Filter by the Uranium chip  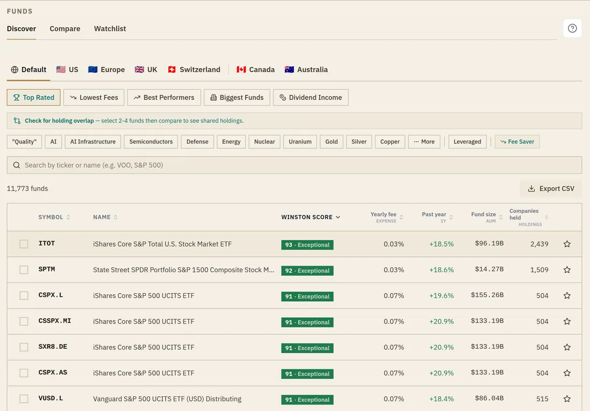(300, 142)
